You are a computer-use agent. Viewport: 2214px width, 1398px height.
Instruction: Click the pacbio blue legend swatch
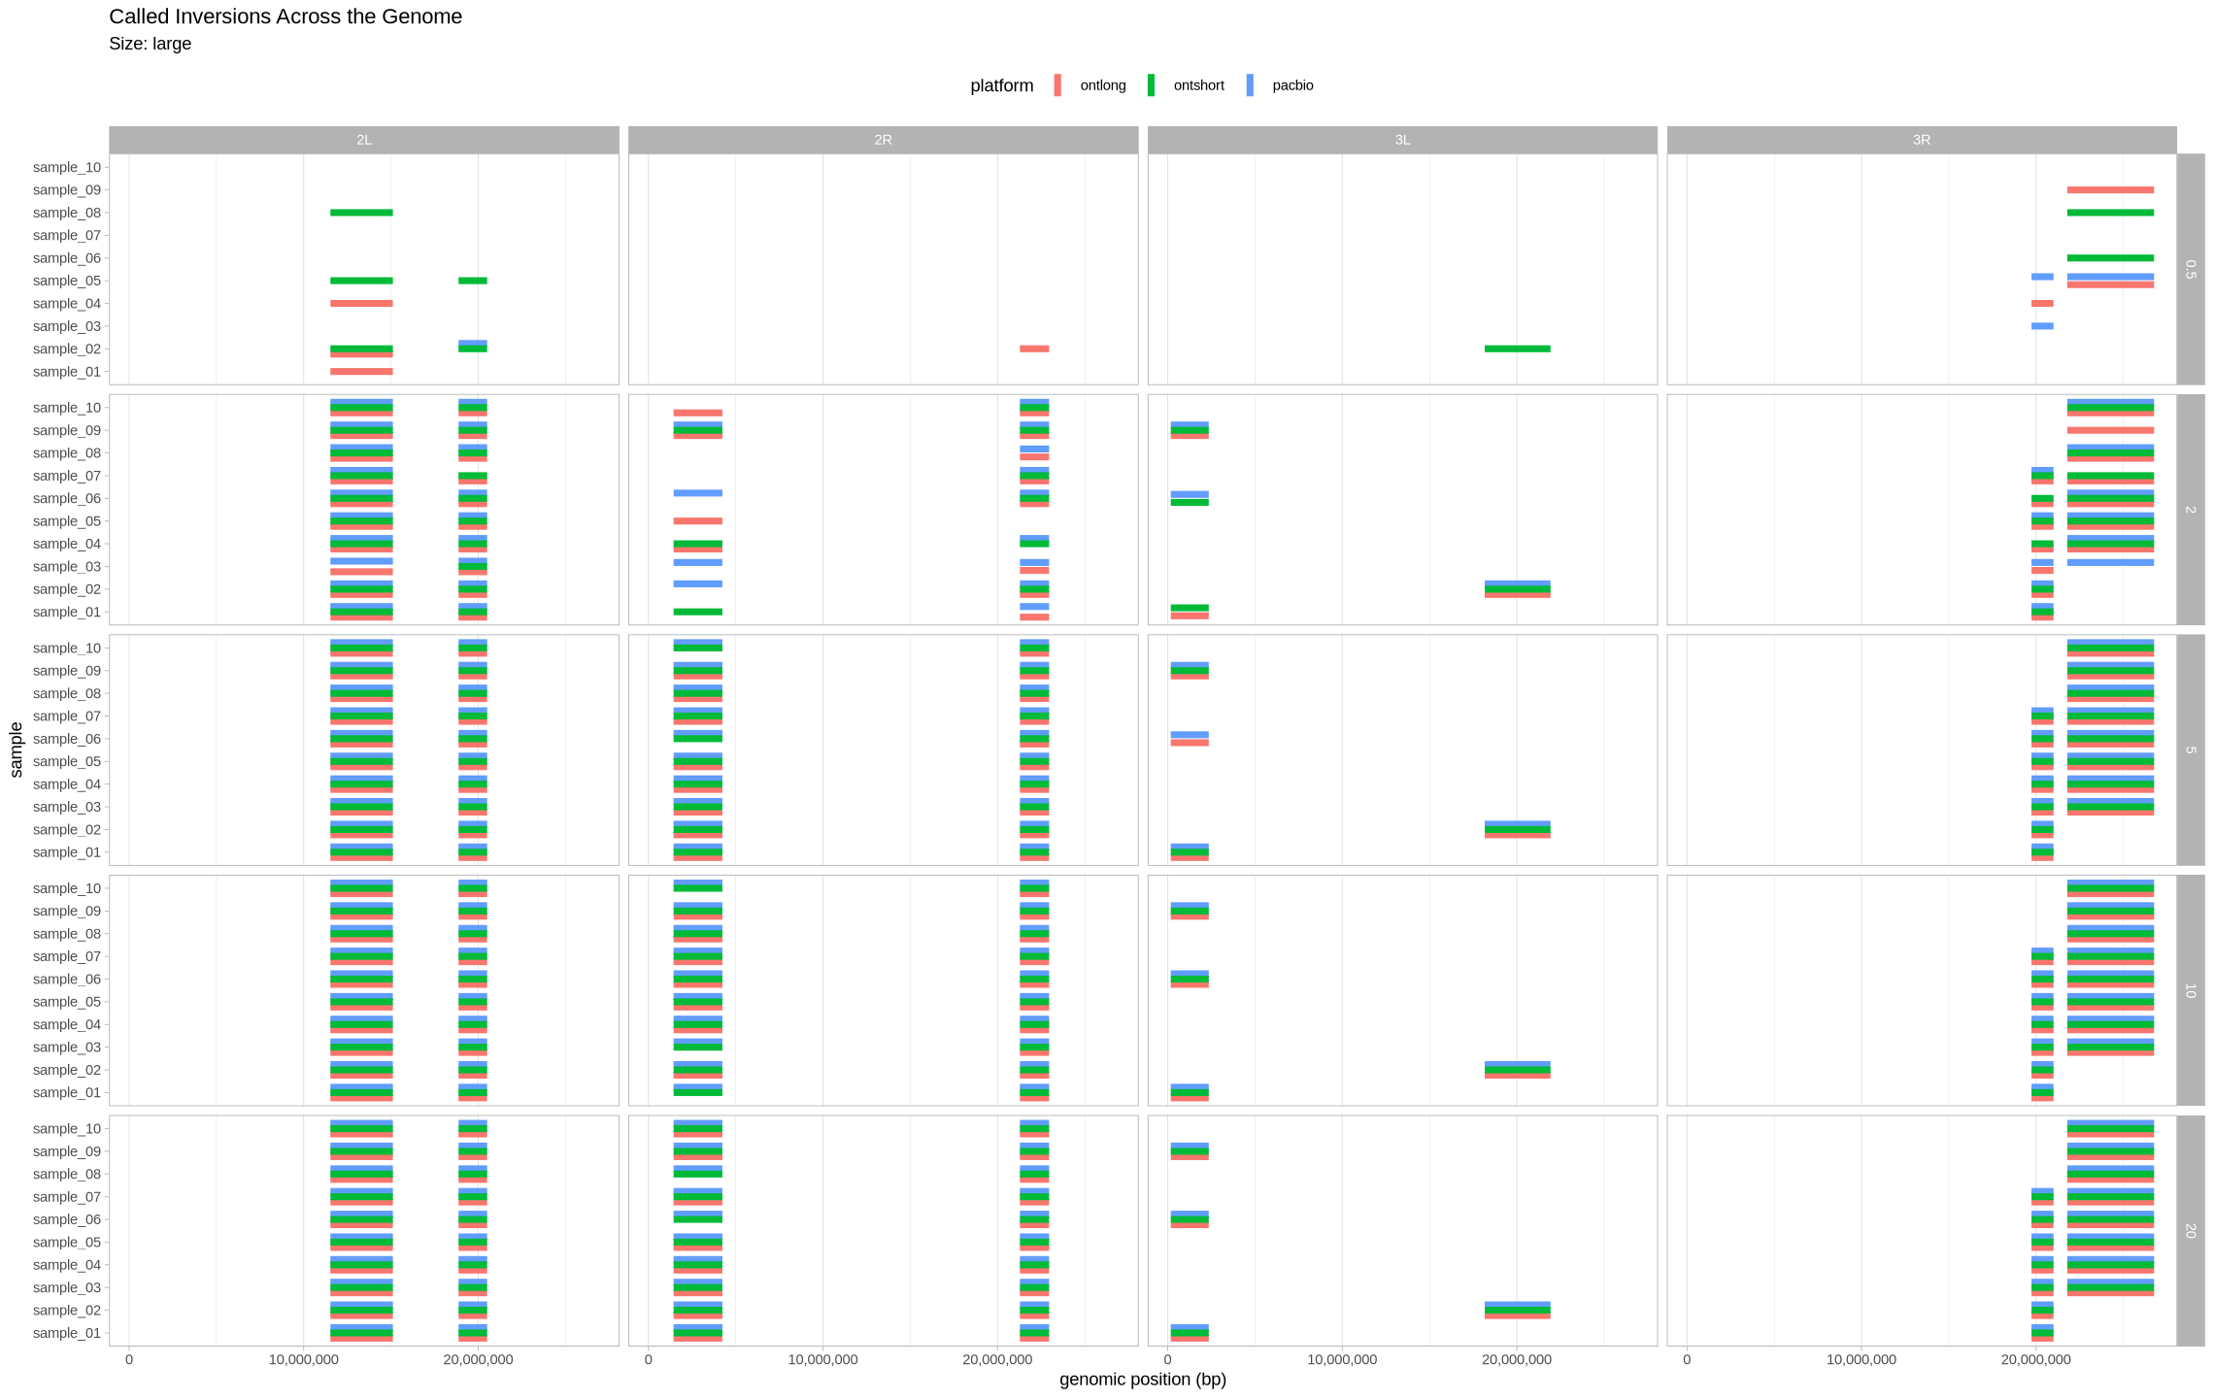click(x=1250, y=85)
